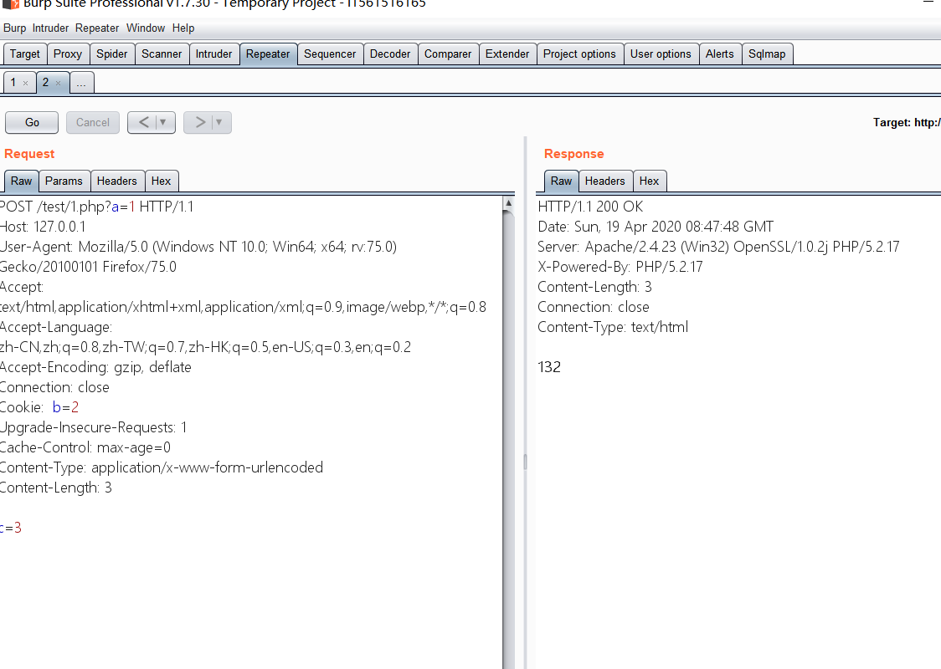Select Repeater request tab 2
Image resolution: width=941 pixels, height=669 pixels.
pyautogui.click(x=45, y=83)
